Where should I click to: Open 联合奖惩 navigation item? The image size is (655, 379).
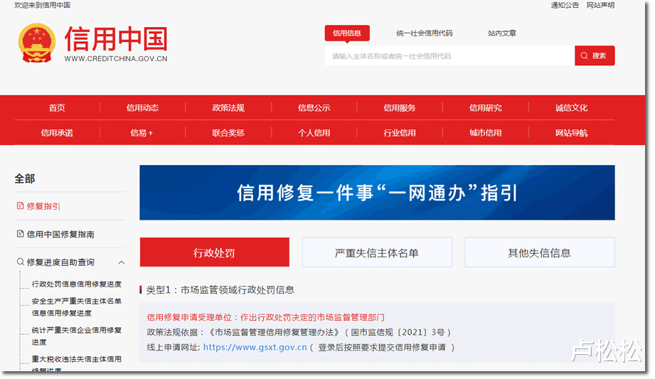click(228, 133)
